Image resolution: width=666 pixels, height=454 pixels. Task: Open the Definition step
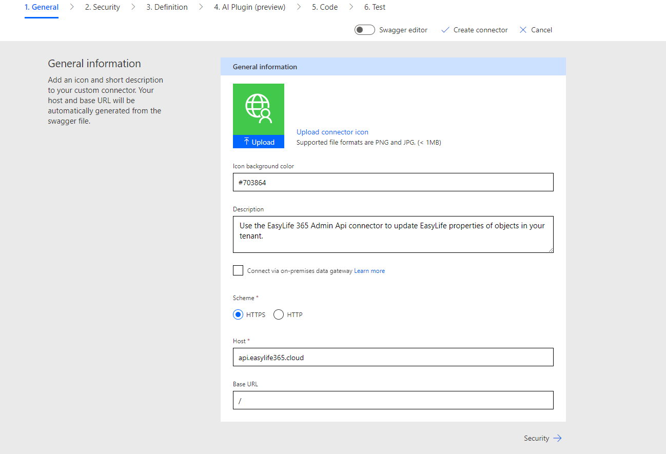tap(166, 7)
